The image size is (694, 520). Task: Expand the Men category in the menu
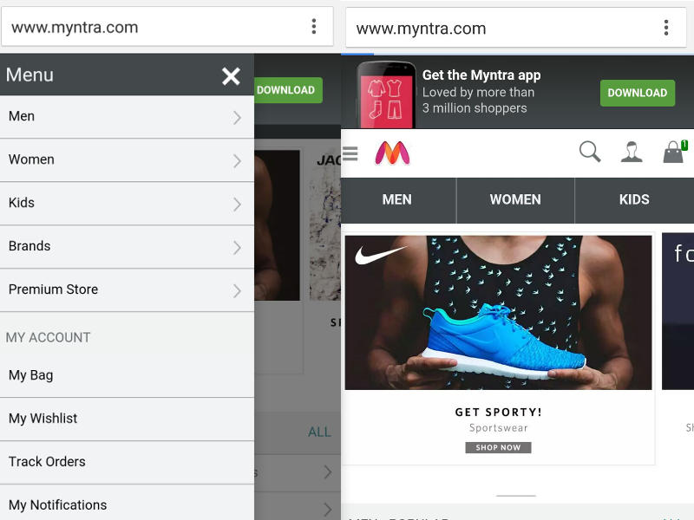[128, 116]
